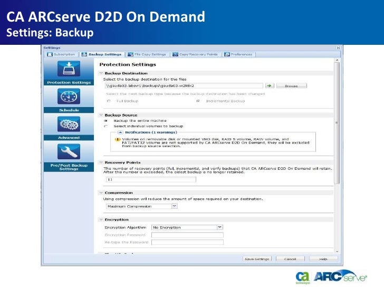The image size is (384, 288).
Task: Collapse the Compression section
Action: coord(101,193)
